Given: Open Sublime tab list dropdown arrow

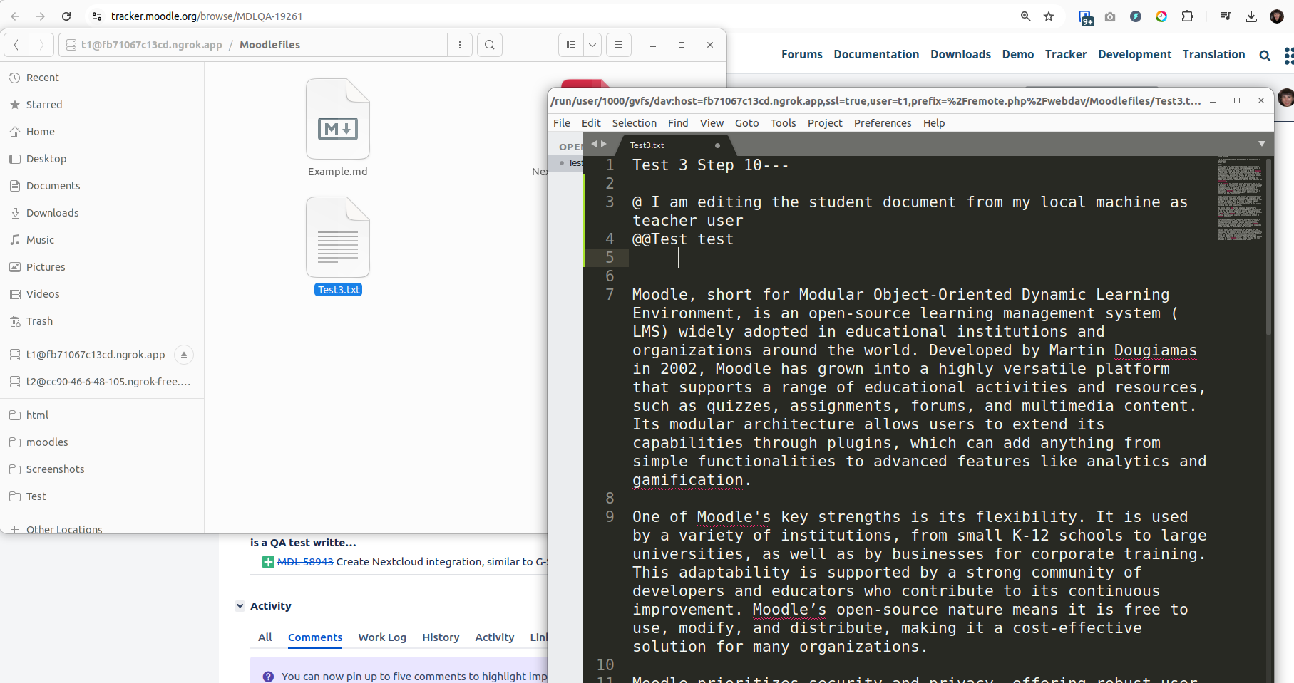Looking at the screenshot, I should [x=1262, y=144].
